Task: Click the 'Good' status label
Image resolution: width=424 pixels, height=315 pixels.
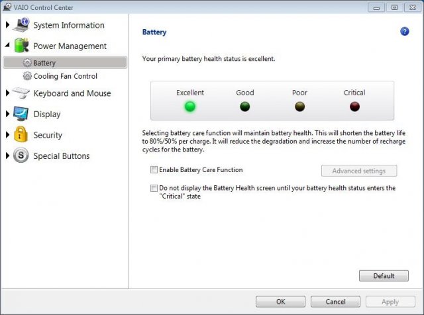Action: pyautogui.click(x=245, y=93)
